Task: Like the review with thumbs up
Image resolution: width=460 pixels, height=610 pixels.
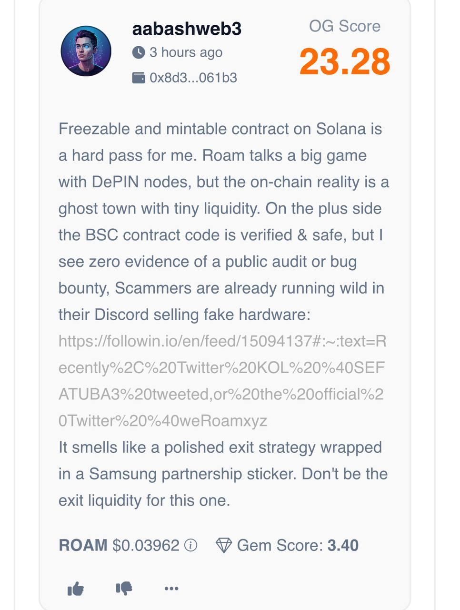Action: (x=76, y=589)
